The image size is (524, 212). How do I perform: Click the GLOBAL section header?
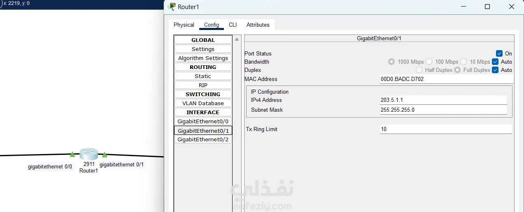(203, 40)
